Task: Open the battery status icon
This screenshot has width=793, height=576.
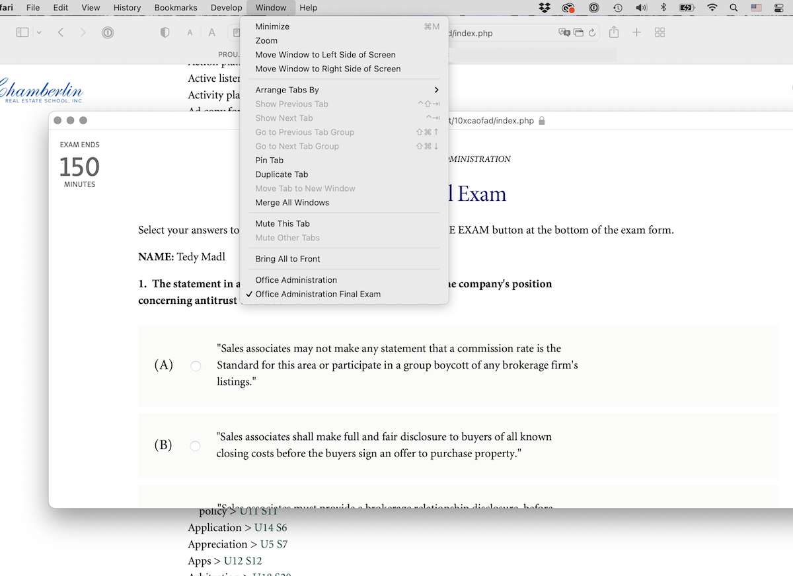Action: click(687, 8)
